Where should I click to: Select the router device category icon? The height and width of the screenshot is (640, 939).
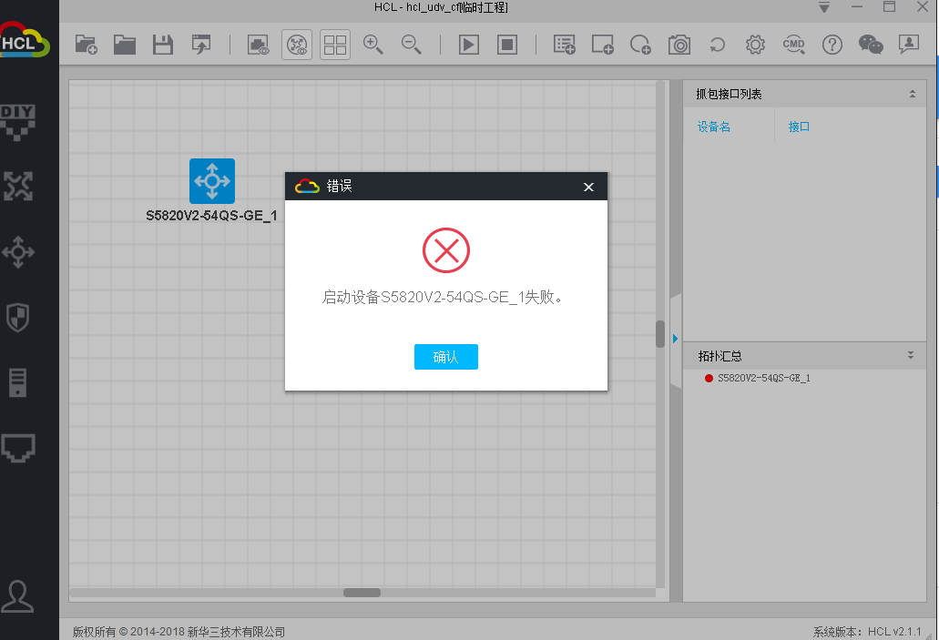(x=18, y=186)
